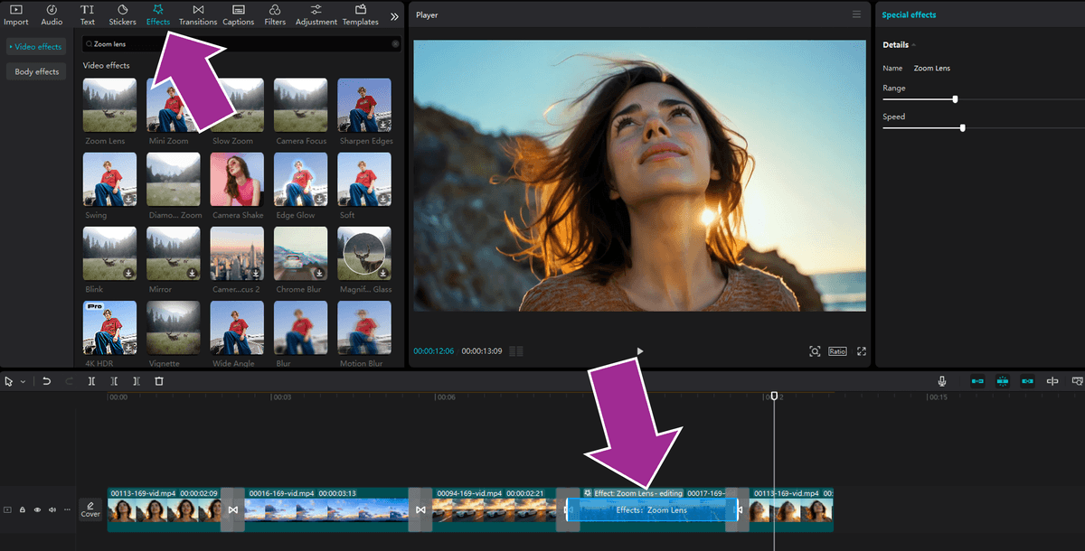Select the Motion Blur effect thumbnail
Image resolution: width=1085 pixels, height=551 pixels.
pos(364,327)
